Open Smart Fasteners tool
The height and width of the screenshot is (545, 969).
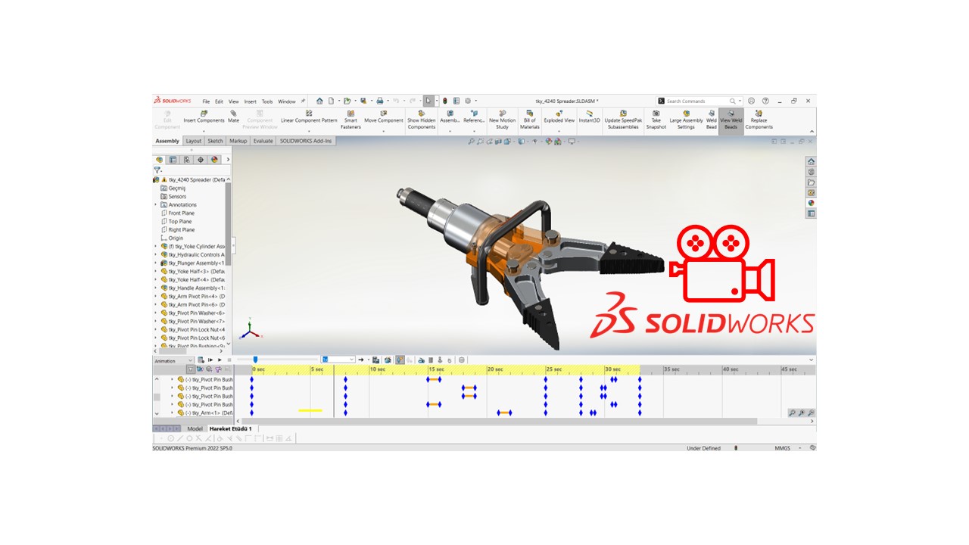pyautogui.click(x=351, y=120)
